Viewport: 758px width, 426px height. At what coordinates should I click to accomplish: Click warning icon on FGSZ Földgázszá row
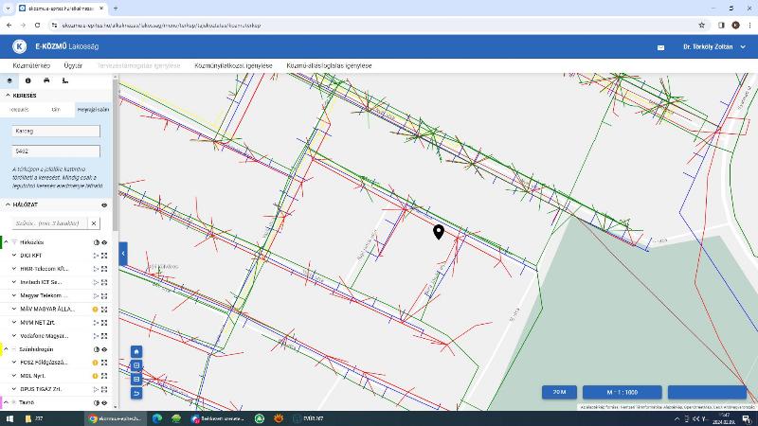96,363
